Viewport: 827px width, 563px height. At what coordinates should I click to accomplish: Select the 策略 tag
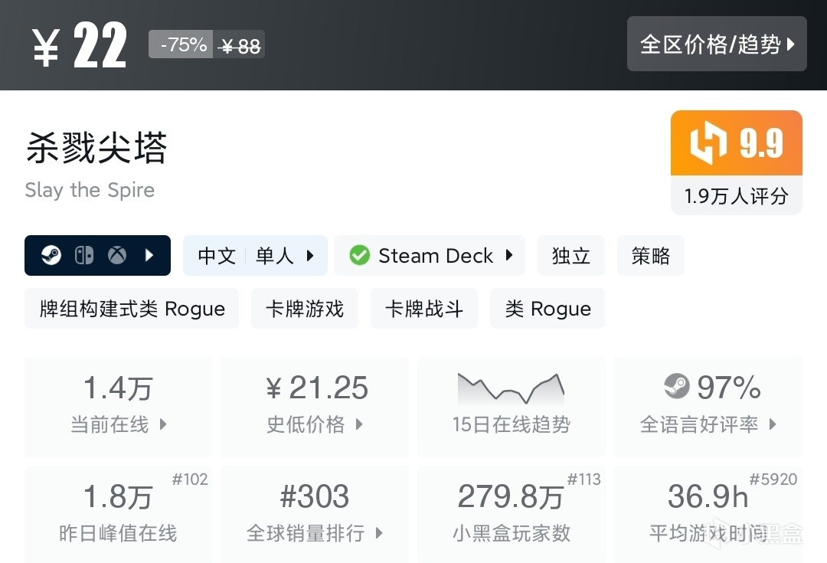click(x=651, y=256)
